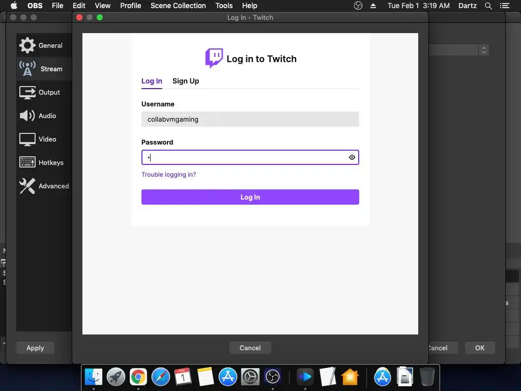Screen dimensions: 521x391
Task: Click the Twitch logo in login form
Action: (x=214, y=58)
